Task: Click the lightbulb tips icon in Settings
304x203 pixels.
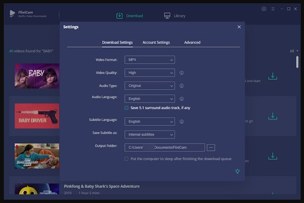Action: click(x=237, y=171)
